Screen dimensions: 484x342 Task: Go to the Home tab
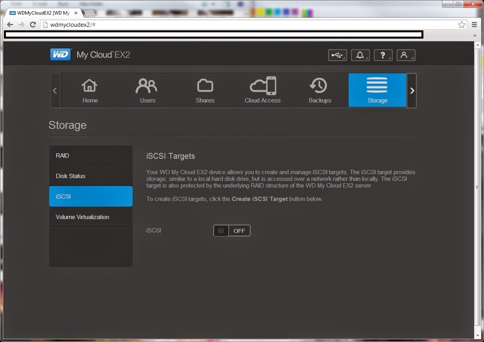click(90, 90)
